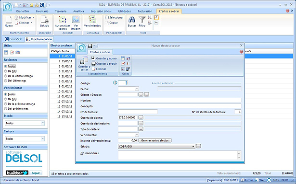Screen dimensions: 296x184
Task: Click the Nº de factura input field
Action: 138,112
